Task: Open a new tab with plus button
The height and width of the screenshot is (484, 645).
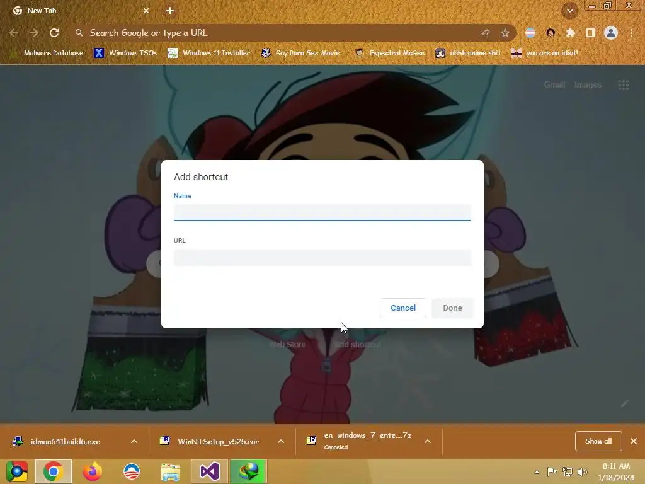Action: (x=170, y=11)
